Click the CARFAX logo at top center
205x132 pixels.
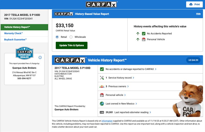point(101,4)
